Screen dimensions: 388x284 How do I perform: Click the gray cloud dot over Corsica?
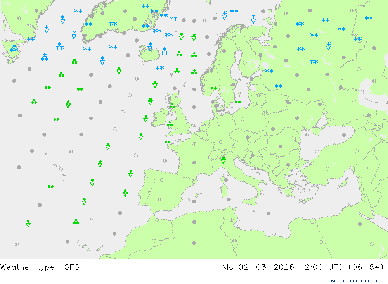click(226, 180)
